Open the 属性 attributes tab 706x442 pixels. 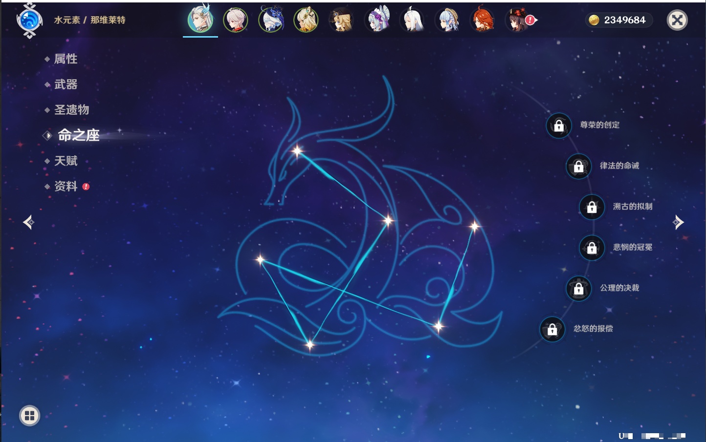pos(66,59)
